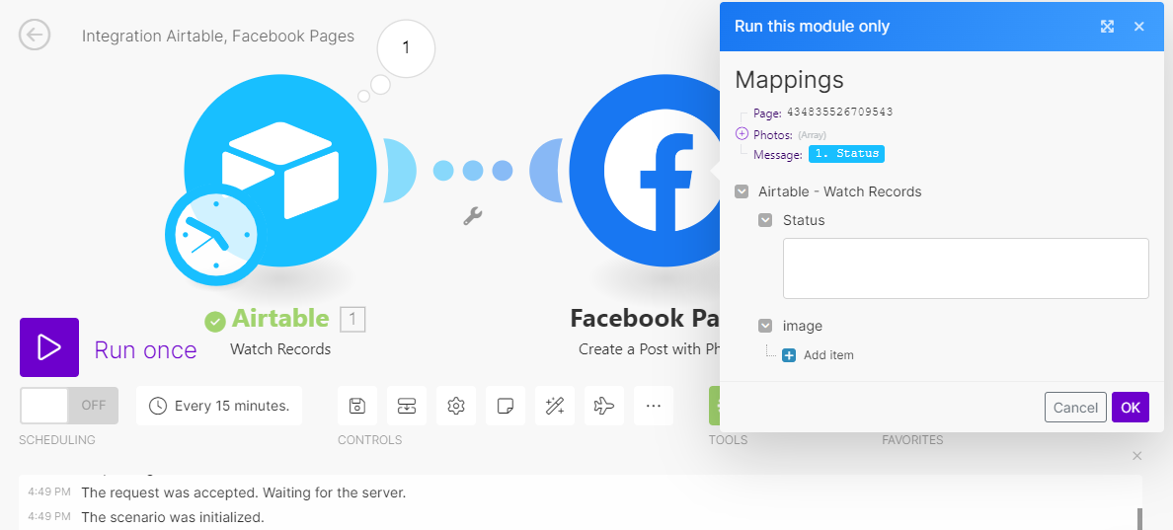Screen dimensions: 1173x530
Task: Click the 1. Status message tag
Action: tap(847, 154)
